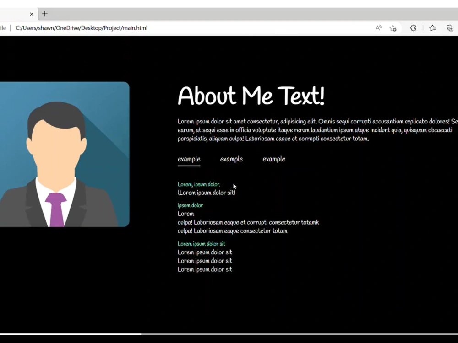Click 'culpa! Laboriosam eaque consectetur totam' line
The height and width of the screenshot is (343, 458).
233,231
